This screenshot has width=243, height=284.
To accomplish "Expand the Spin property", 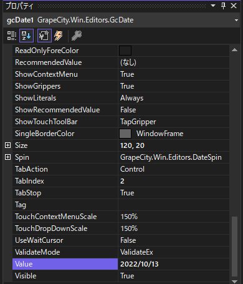I will [x=7, y=157].
